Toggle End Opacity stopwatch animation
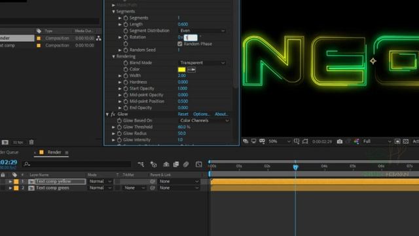 click(x=126, y=108)
